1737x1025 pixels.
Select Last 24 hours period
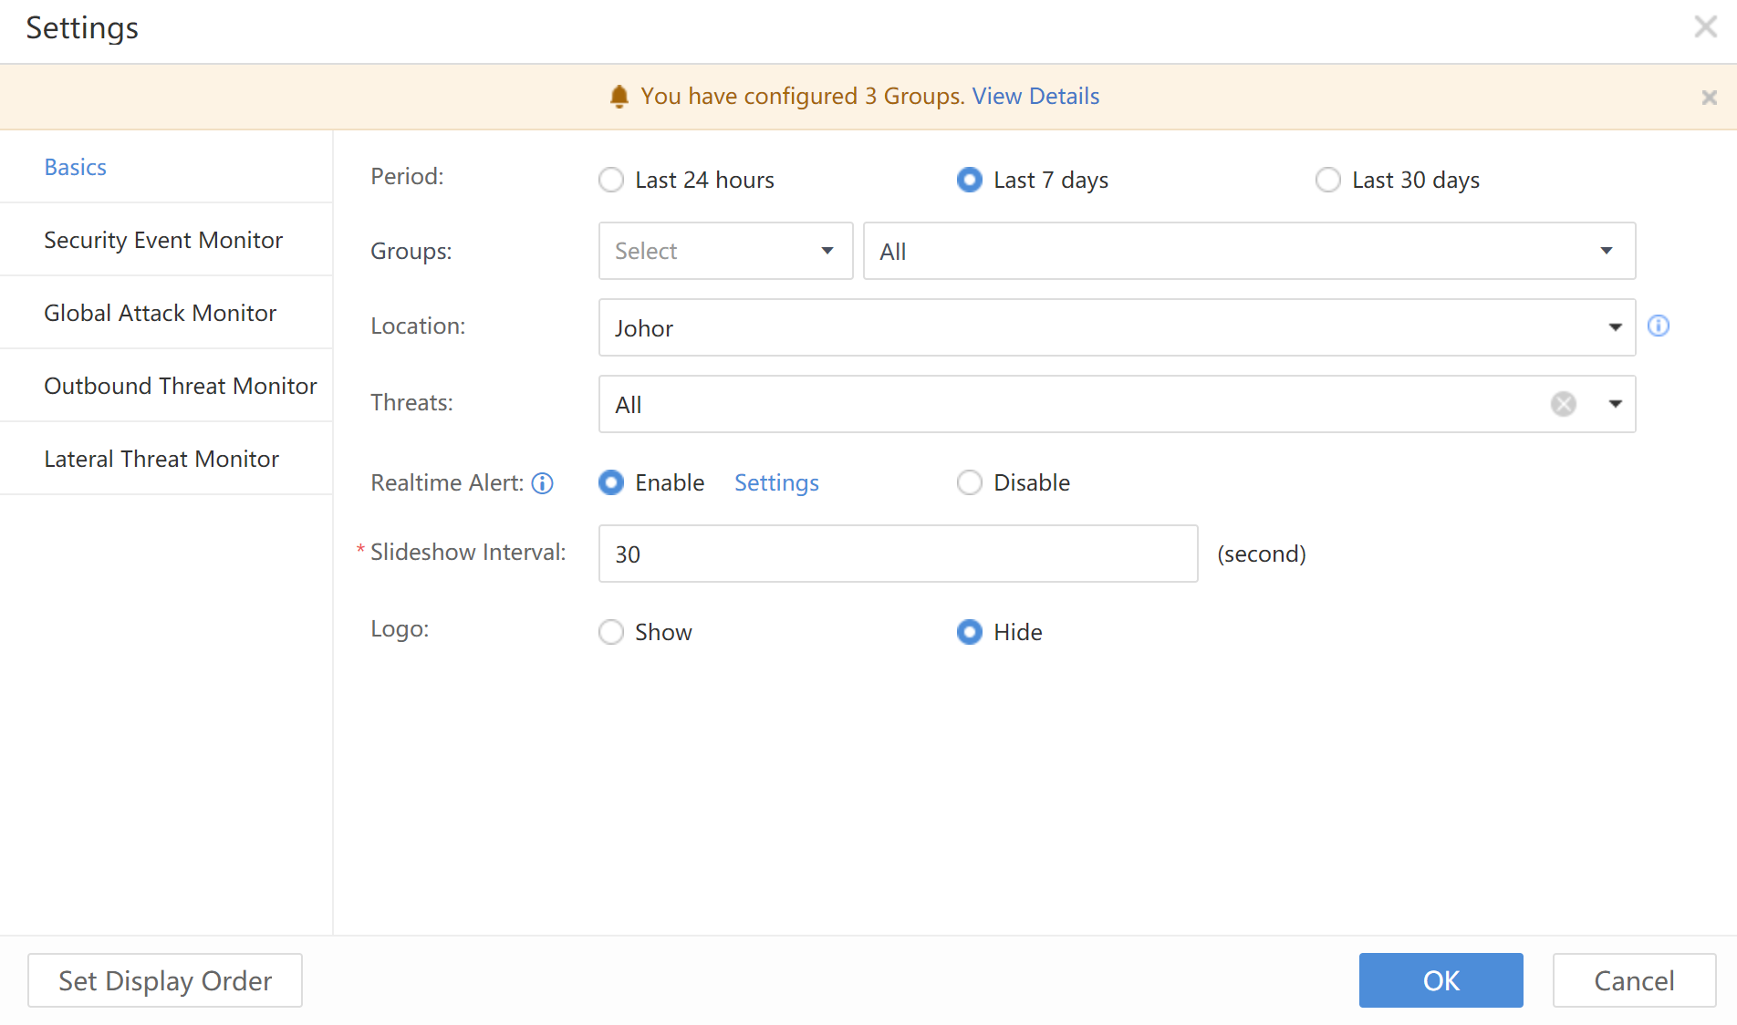click(x=611, y=180)
